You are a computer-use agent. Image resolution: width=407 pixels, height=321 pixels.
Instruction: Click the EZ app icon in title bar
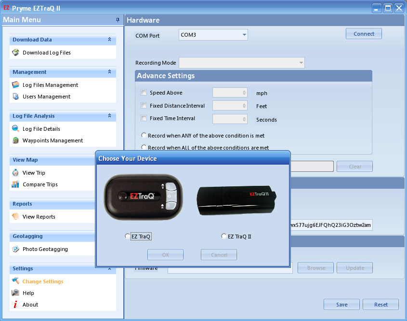click(x=6, y=8)
